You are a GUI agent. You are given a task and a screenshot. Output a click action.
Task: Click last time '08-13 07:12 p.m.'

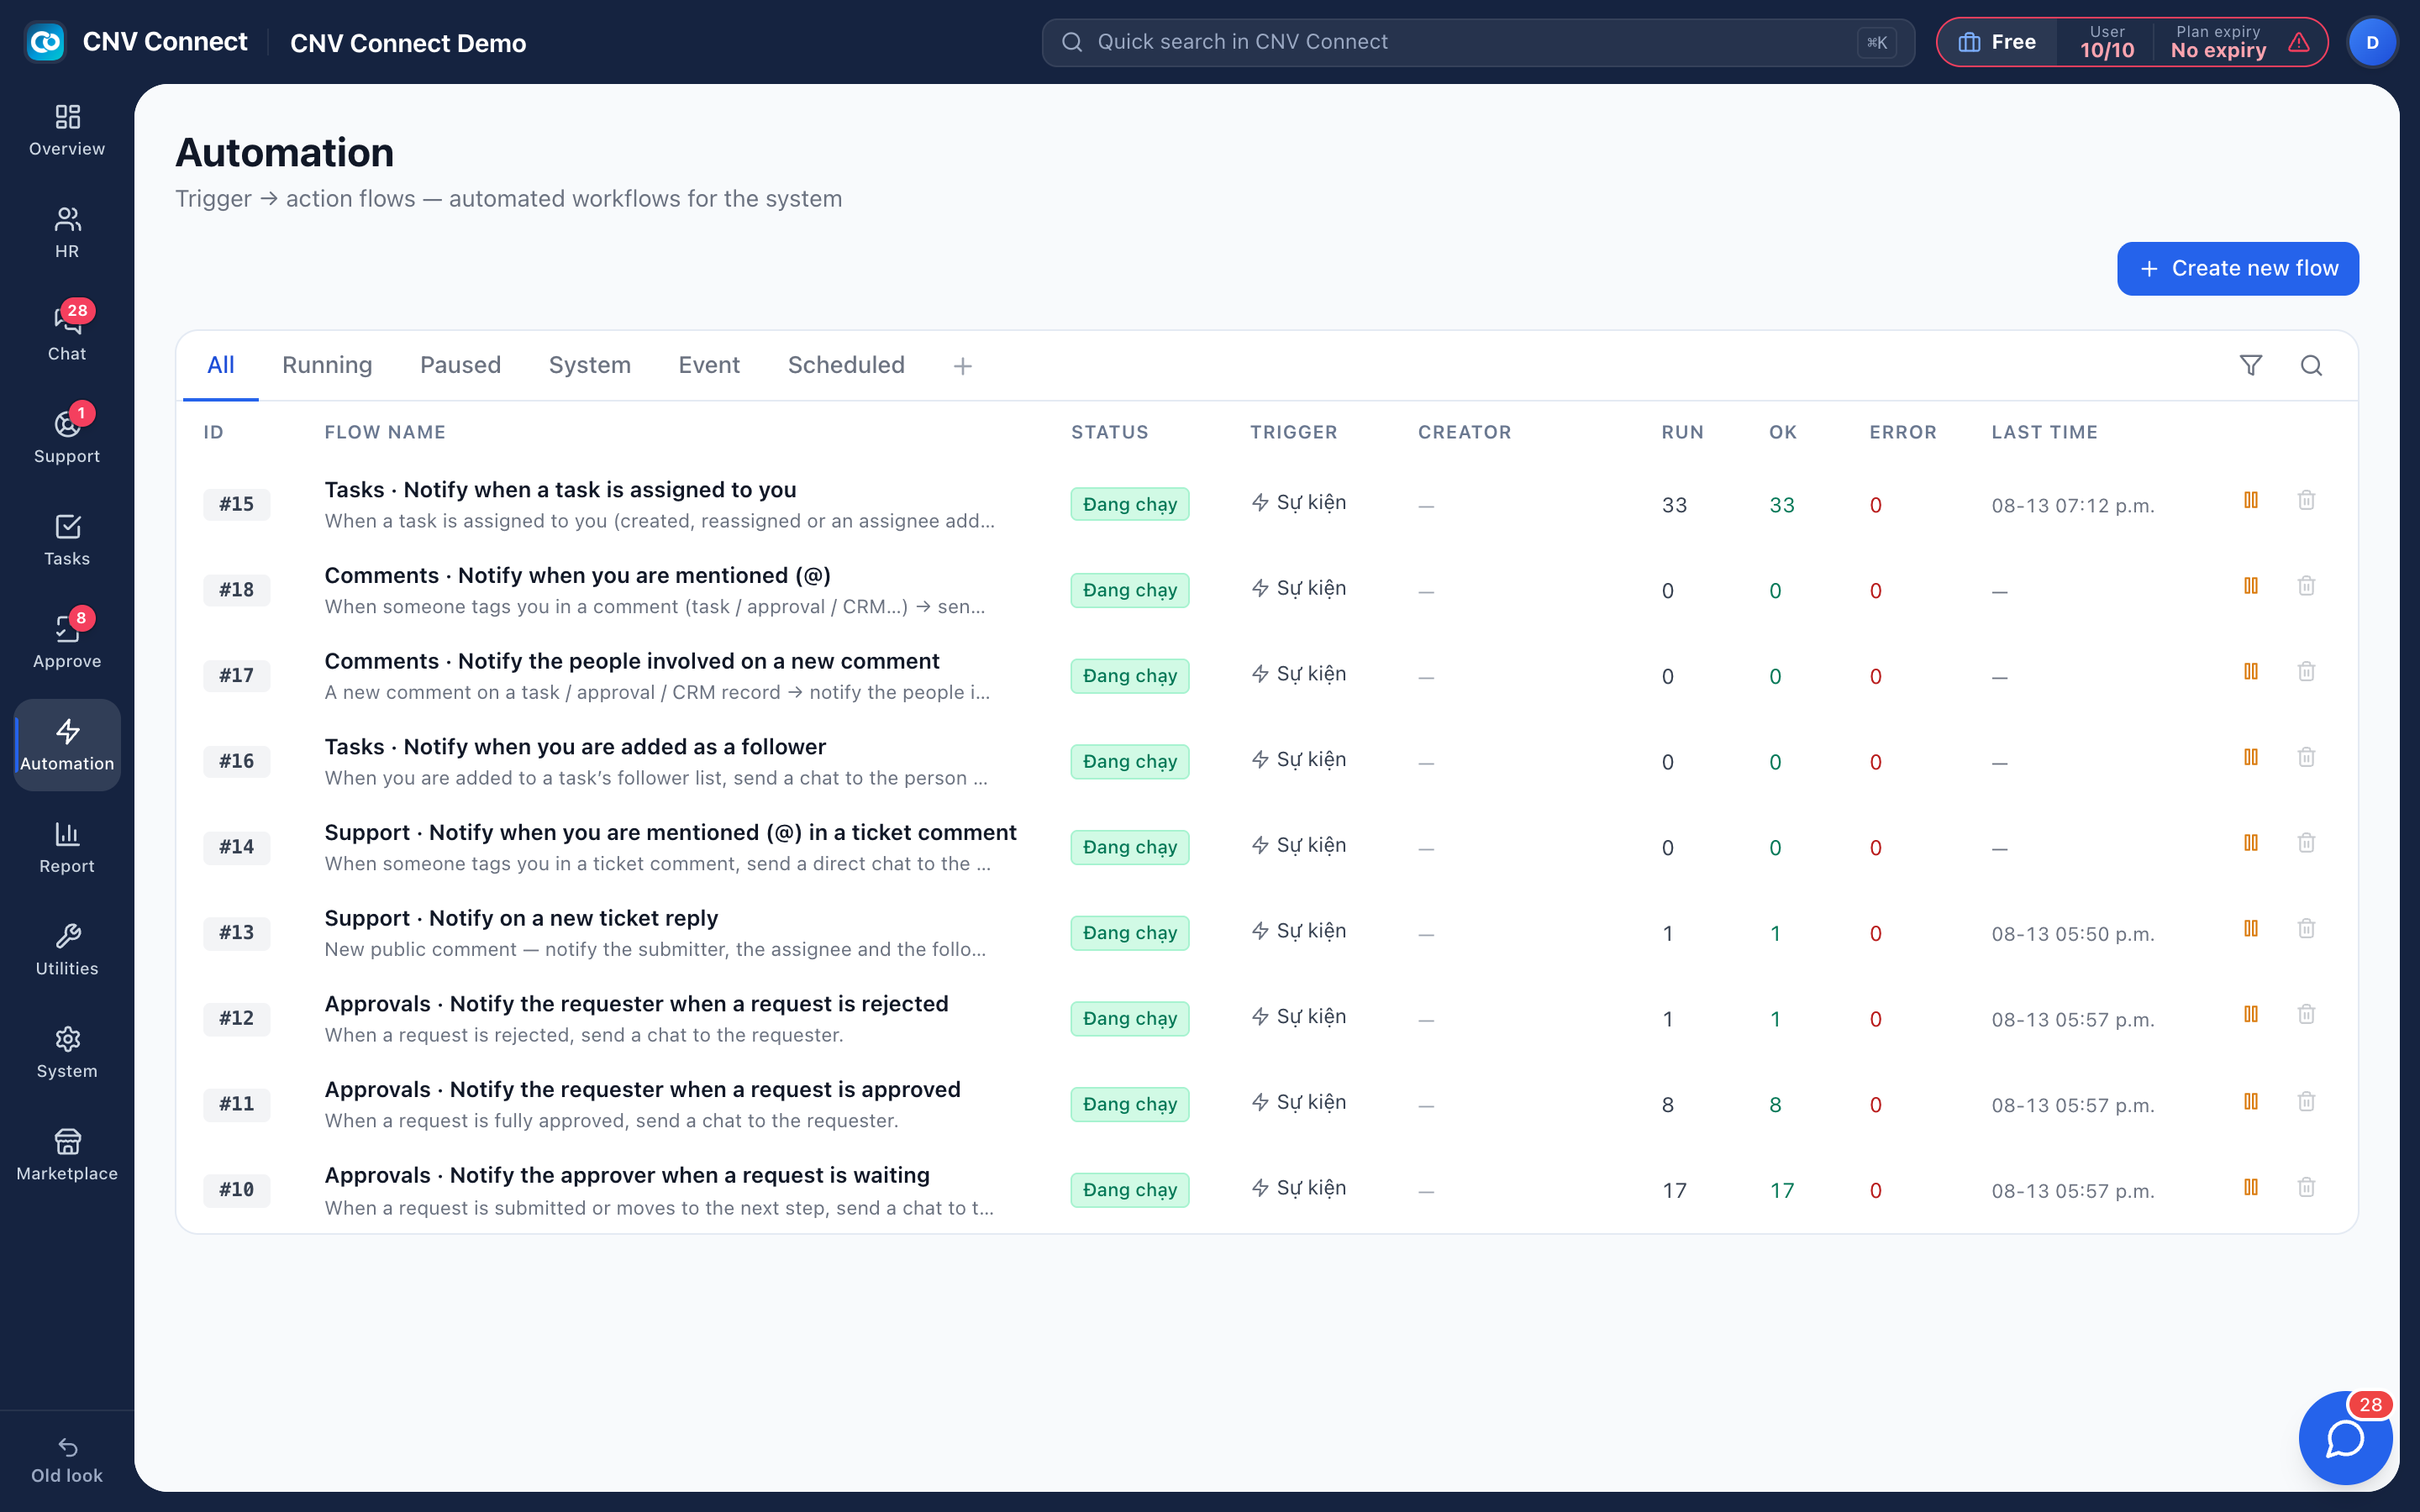(2072, 506)
